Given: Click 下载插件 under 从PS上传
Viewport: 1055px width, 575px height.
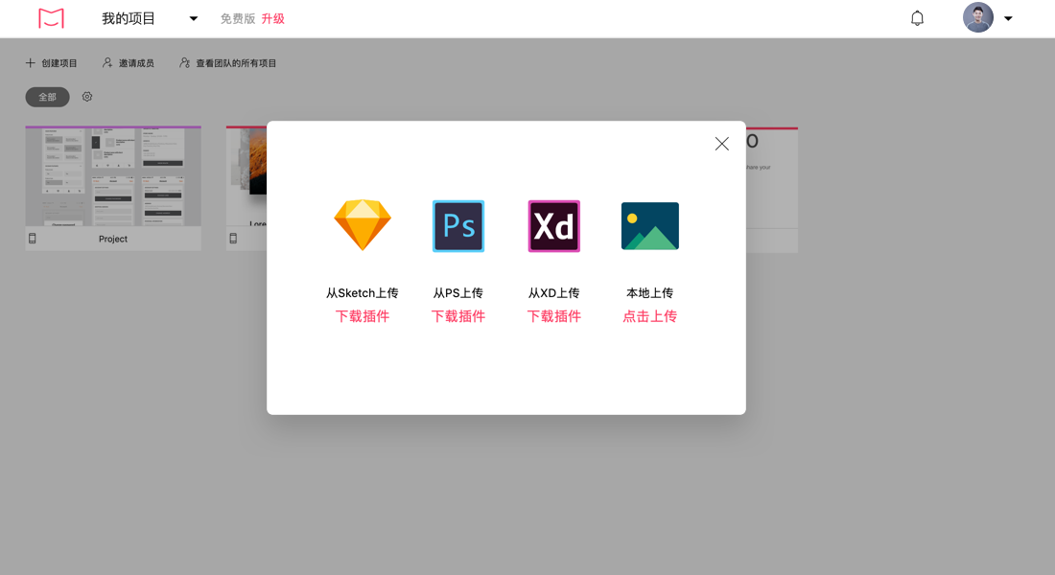Looking at the screenshot, I should coord(458,316).
